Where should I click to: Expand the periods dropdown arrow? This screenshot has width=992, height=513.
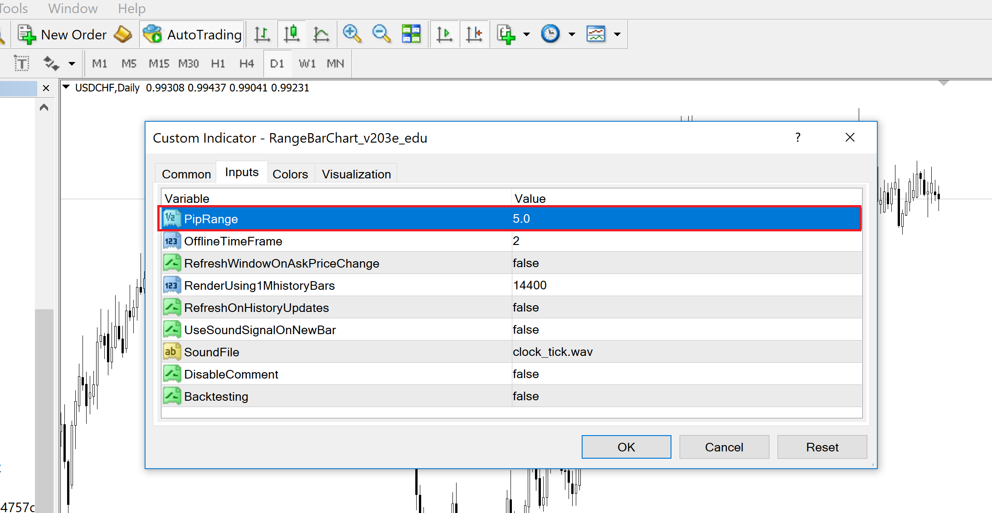[x=572, y=34]
